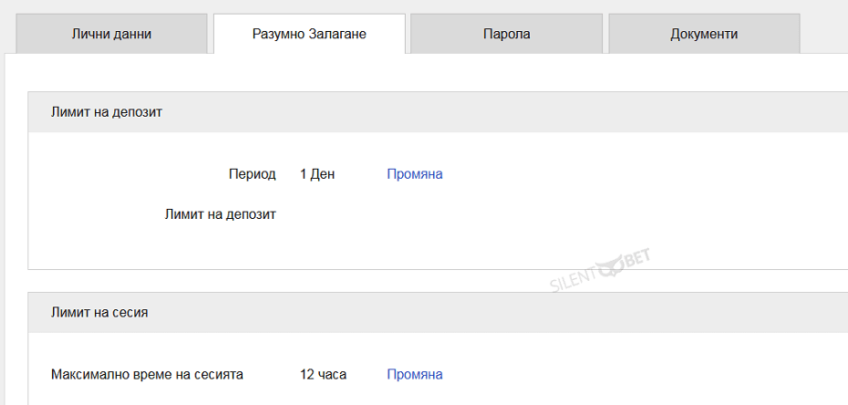Click the Максимално време на сесията label

pos(147,374)
